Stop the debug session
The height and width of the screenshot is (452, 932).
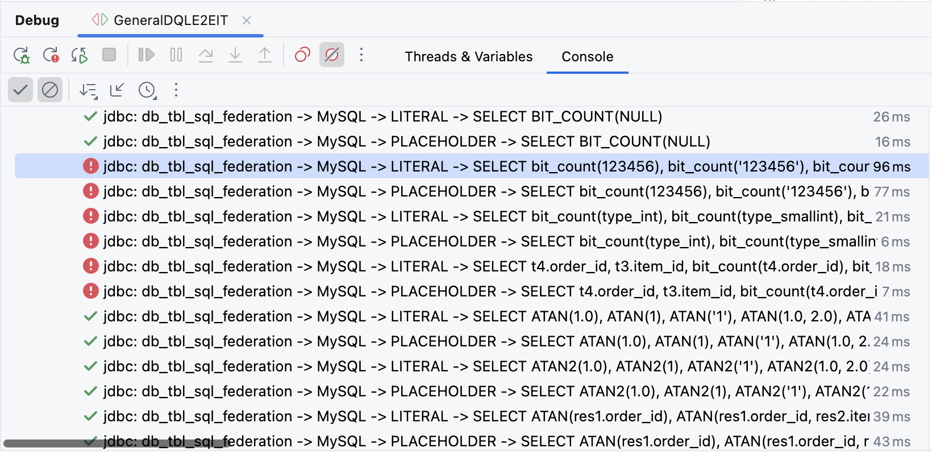109,55
